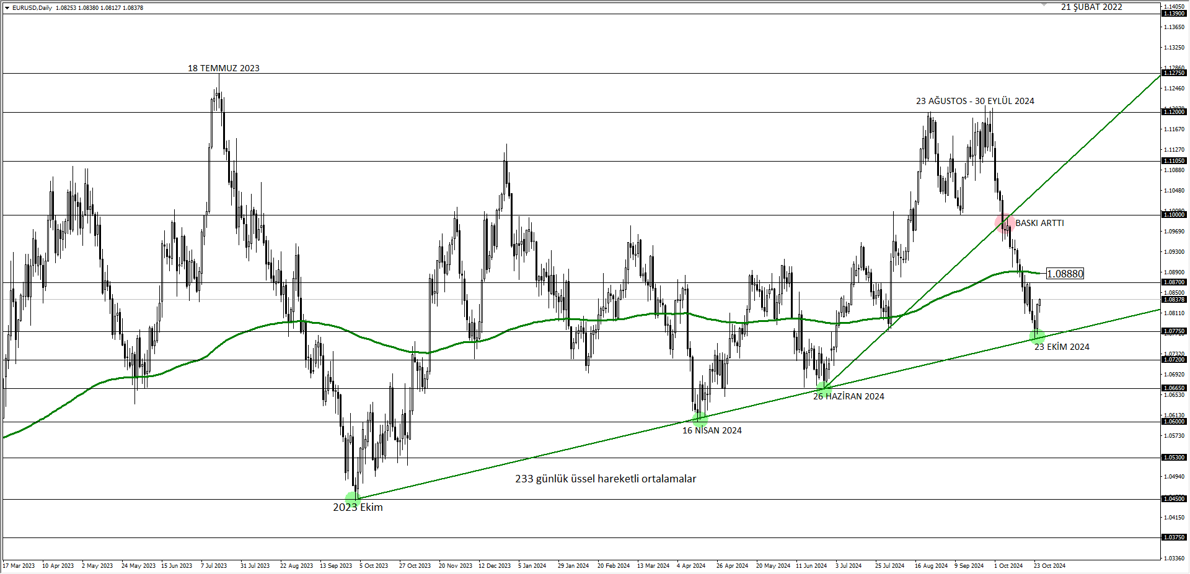Click the current price tag 1.08378

pos(1174,300)
